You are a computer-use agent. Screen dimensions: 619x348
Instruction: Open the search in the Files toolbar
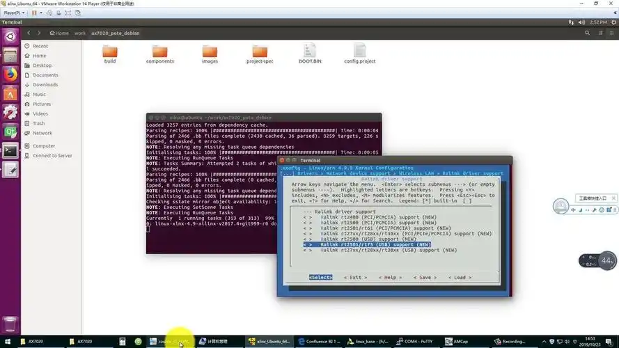(x=587, y=33)
